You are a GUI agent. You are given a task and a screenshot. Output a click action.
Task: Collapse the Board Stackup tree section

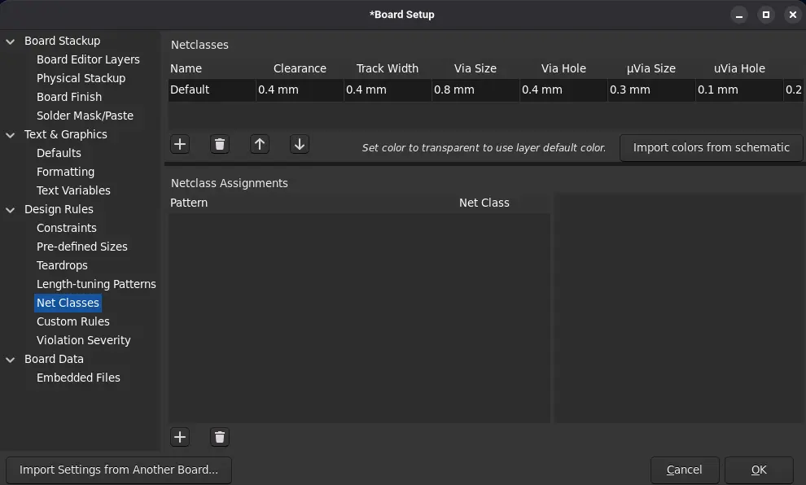point(11,42)
